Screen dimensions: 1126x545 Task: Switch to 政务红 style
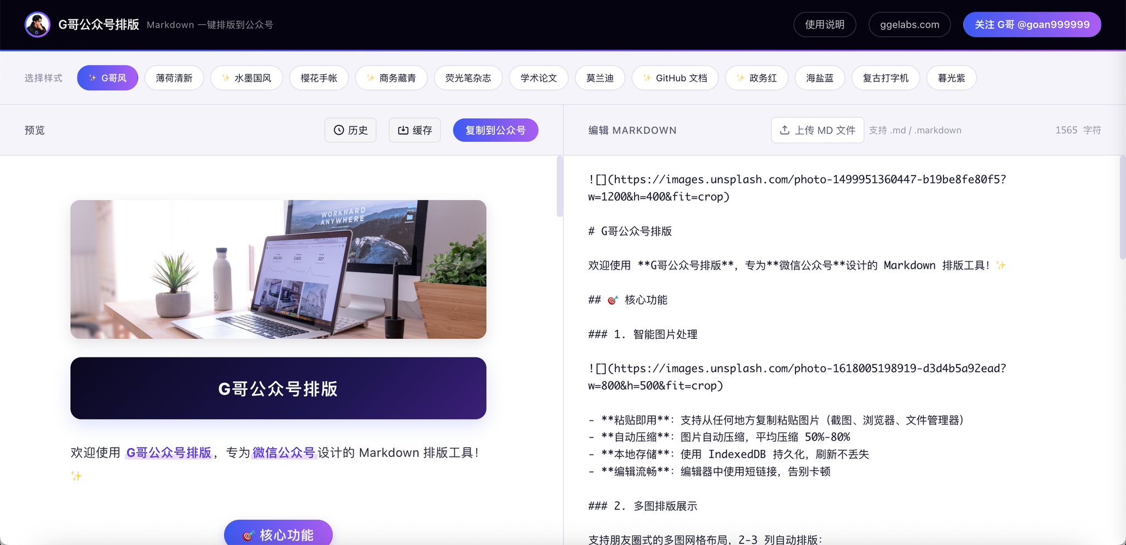(757, 78)
